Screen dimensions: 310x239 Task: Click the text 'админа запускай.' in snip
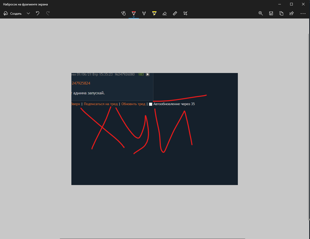(89, 93)
